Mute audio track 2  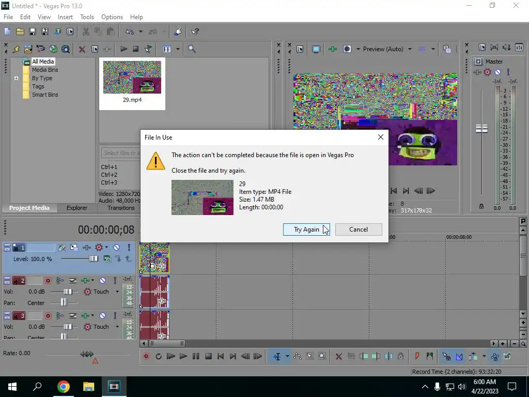pos(103,281)
